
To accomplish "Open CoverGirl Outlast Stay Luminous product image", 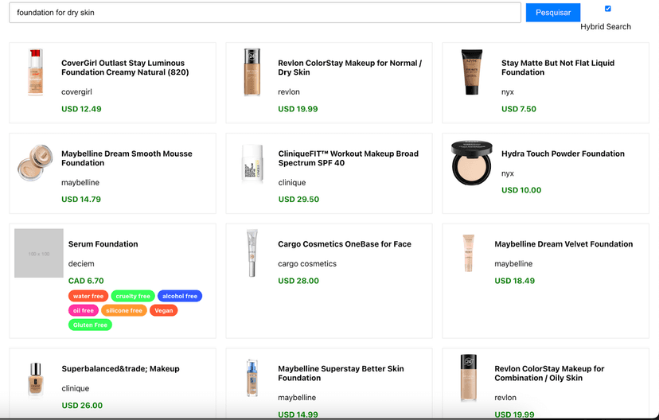I will pyautogui.click(x=35, y=72).
